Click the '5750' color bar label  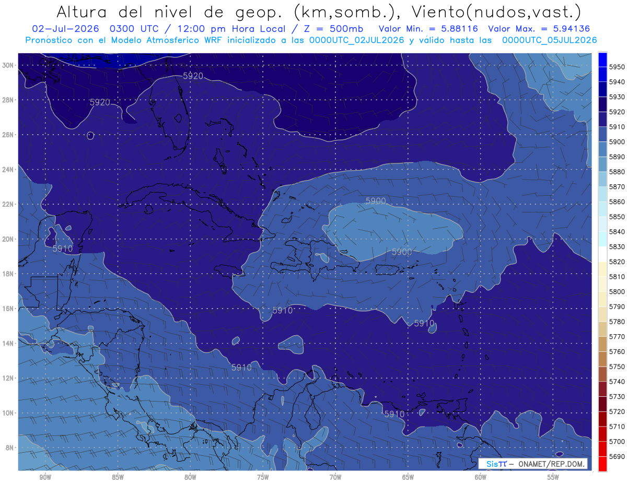617,367
